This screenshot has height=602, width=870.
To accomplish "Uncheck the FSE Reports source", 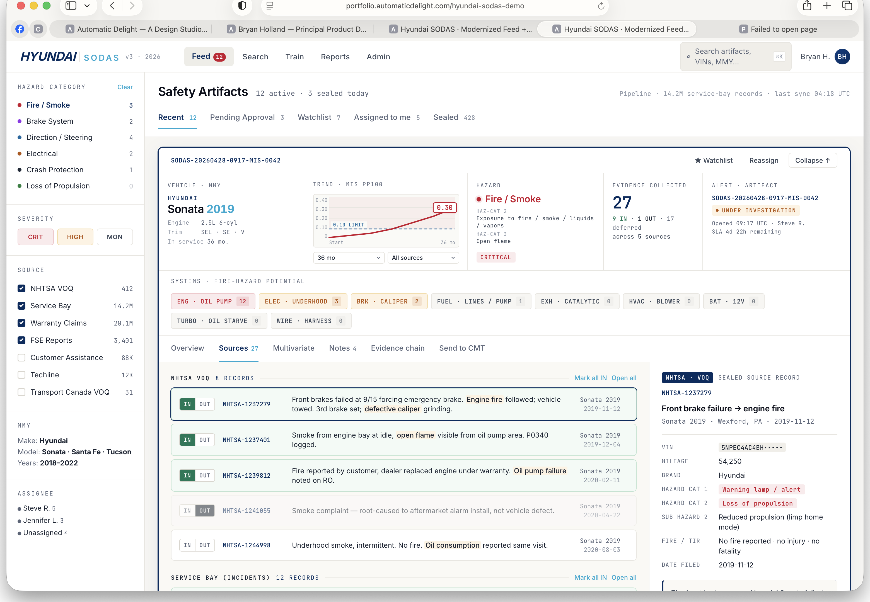I will tap(21, 340).
